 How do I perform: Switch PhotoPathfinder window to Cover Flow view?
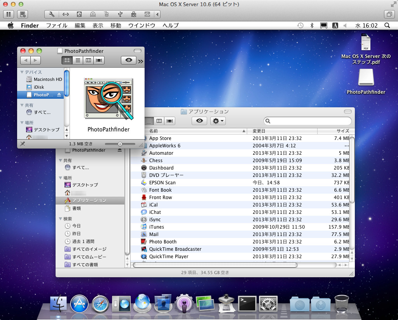point(99,60)
